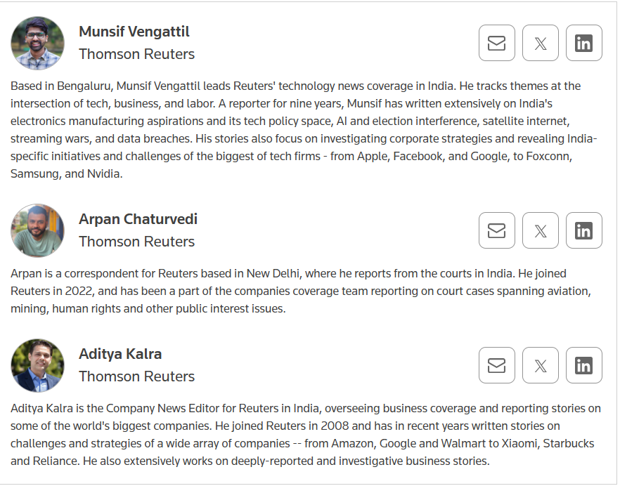Click Thomson Reuters under Arpan Chaturvedi

point(137,242)
